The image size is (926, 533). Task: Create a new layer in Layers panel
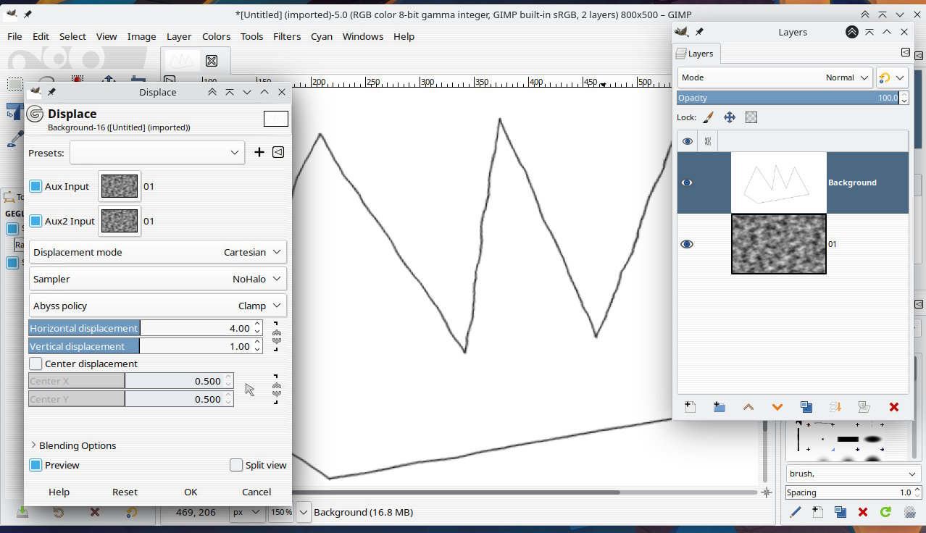click(690, 407)
